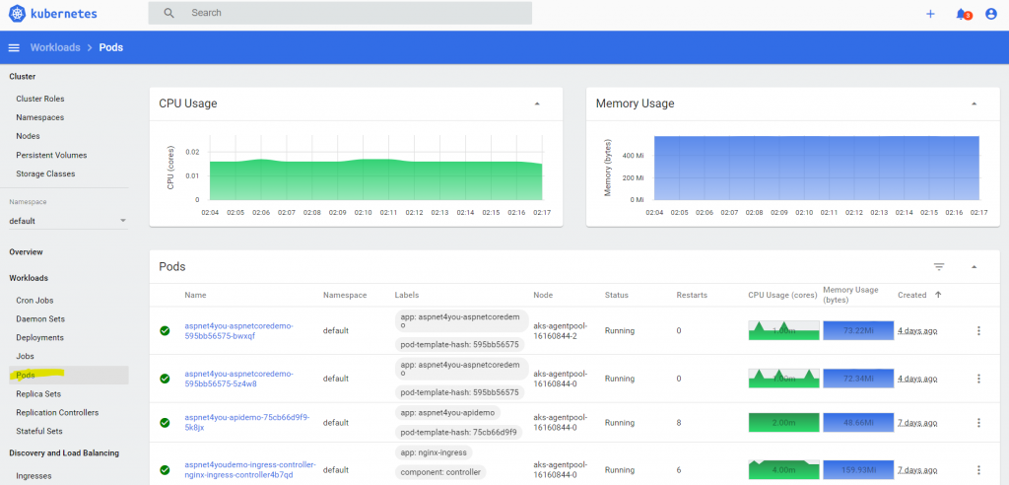This screenshot has height=485, width=1009.
Task: Click the plus create resource icon
Action: point(930,14)
